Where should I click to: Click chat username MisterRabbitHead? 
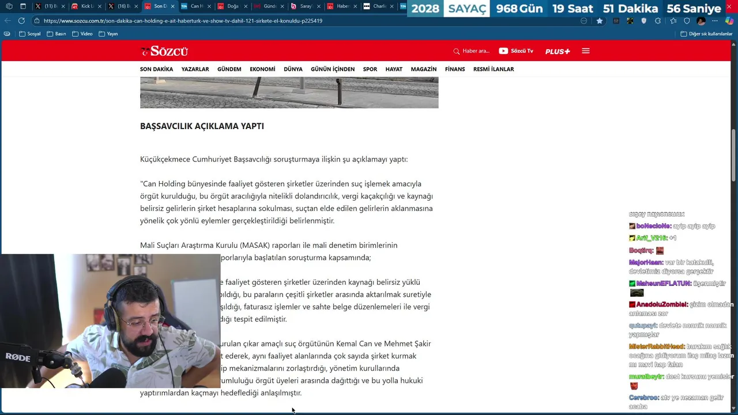657,346
